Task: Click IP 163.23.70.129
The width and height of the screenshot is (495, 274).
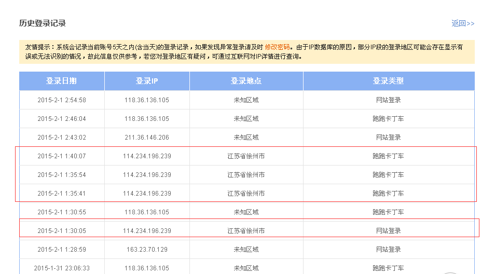Action: [x=147, y=250]
